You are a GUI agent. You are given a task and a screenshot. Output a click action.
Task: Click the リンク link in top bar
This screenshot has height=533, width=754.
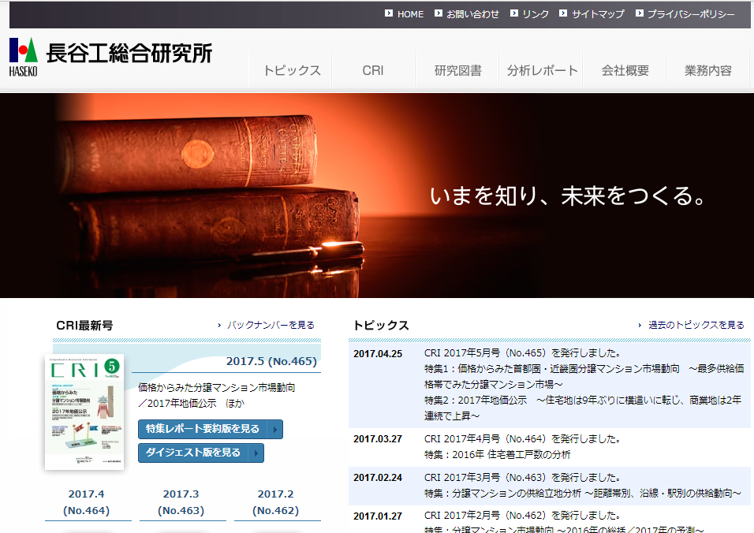[x=535, y=14]
